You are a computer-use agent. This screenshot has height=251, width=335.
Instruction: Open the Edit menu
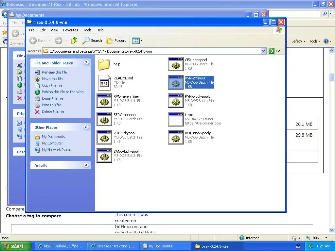pyautogui.click(x=43, y=30)
